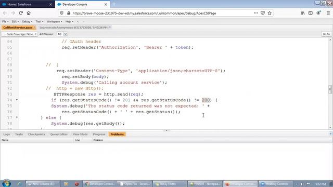Open the Progress panel tab
The width and height of the screenshot is (333, 187).
(x=99, y=134)
